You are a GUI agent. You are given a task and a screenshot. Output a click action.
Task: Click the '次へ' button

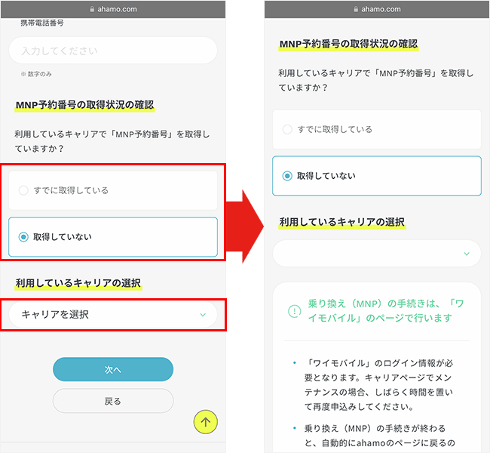(113, 369)
